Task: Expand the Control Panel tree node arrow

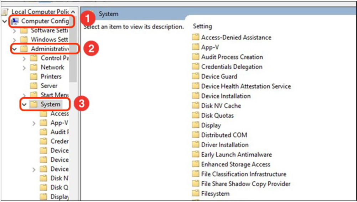Action: coord(24,58)
